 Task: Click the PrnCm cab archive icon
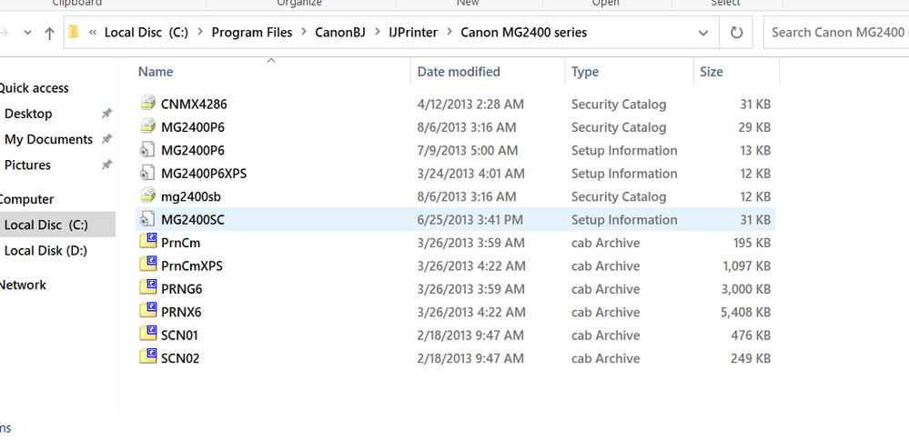tap(148, 241)
